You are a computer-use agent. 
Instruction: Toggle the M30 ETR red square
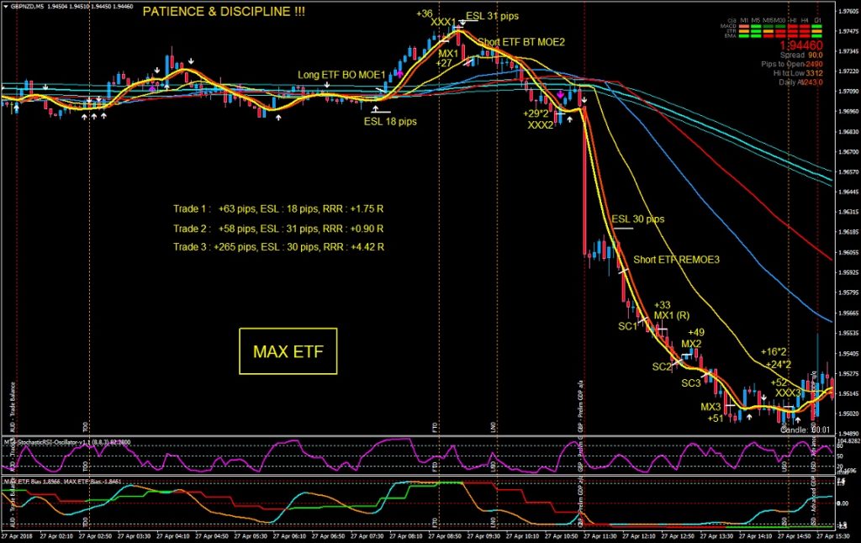pos(779,31)
